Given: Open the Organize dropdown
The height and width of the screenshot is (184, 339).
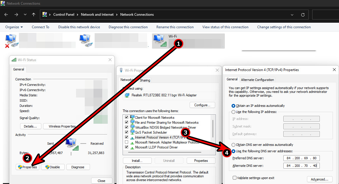Looking at the screenshot, I should (13, 27).
